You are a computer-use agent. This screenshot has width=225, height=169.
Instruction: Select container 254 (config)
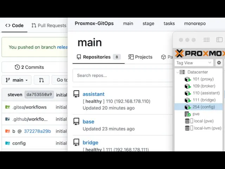(x=199, y=107)
